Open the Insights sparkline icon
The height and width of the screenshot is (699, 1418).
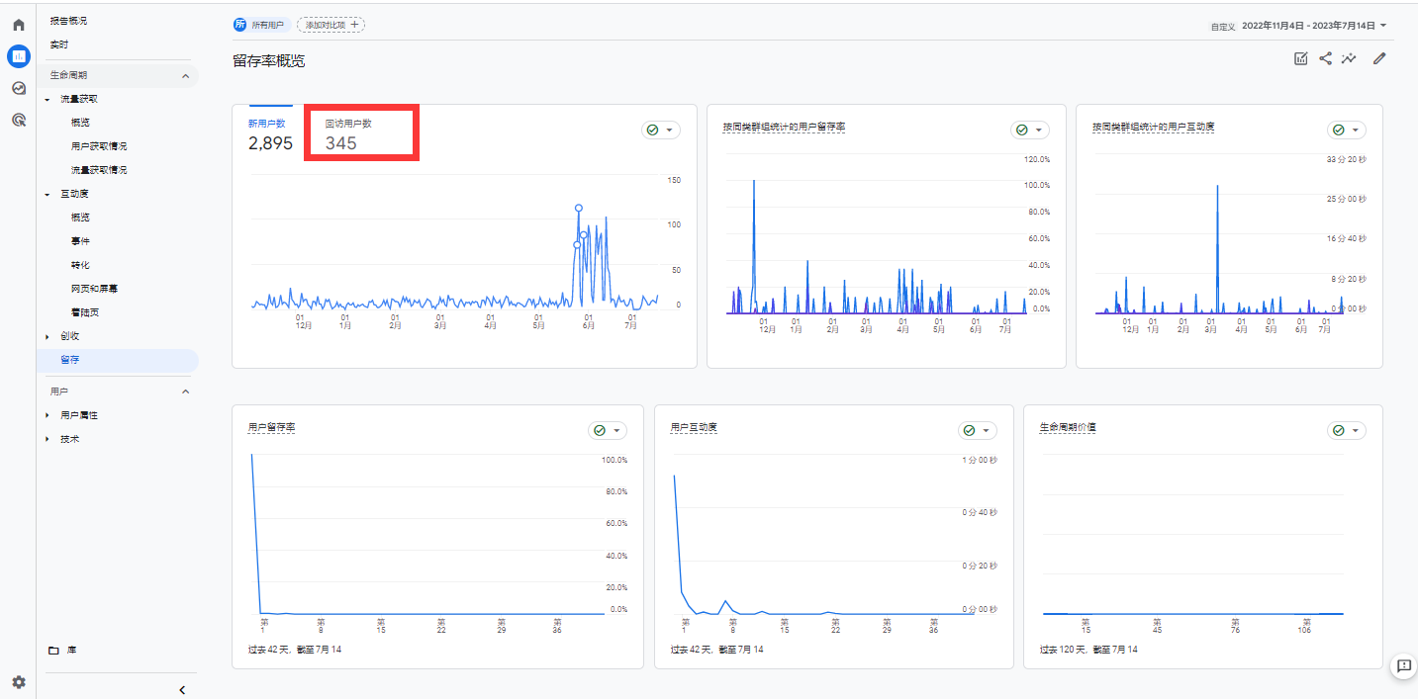1349,59
